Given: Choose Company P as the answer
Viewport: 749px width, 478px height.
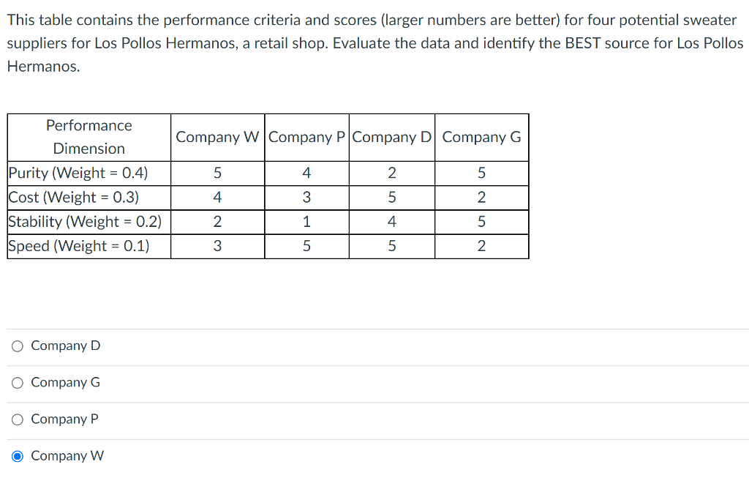Looking at the screenshot, I should [17, 419].
